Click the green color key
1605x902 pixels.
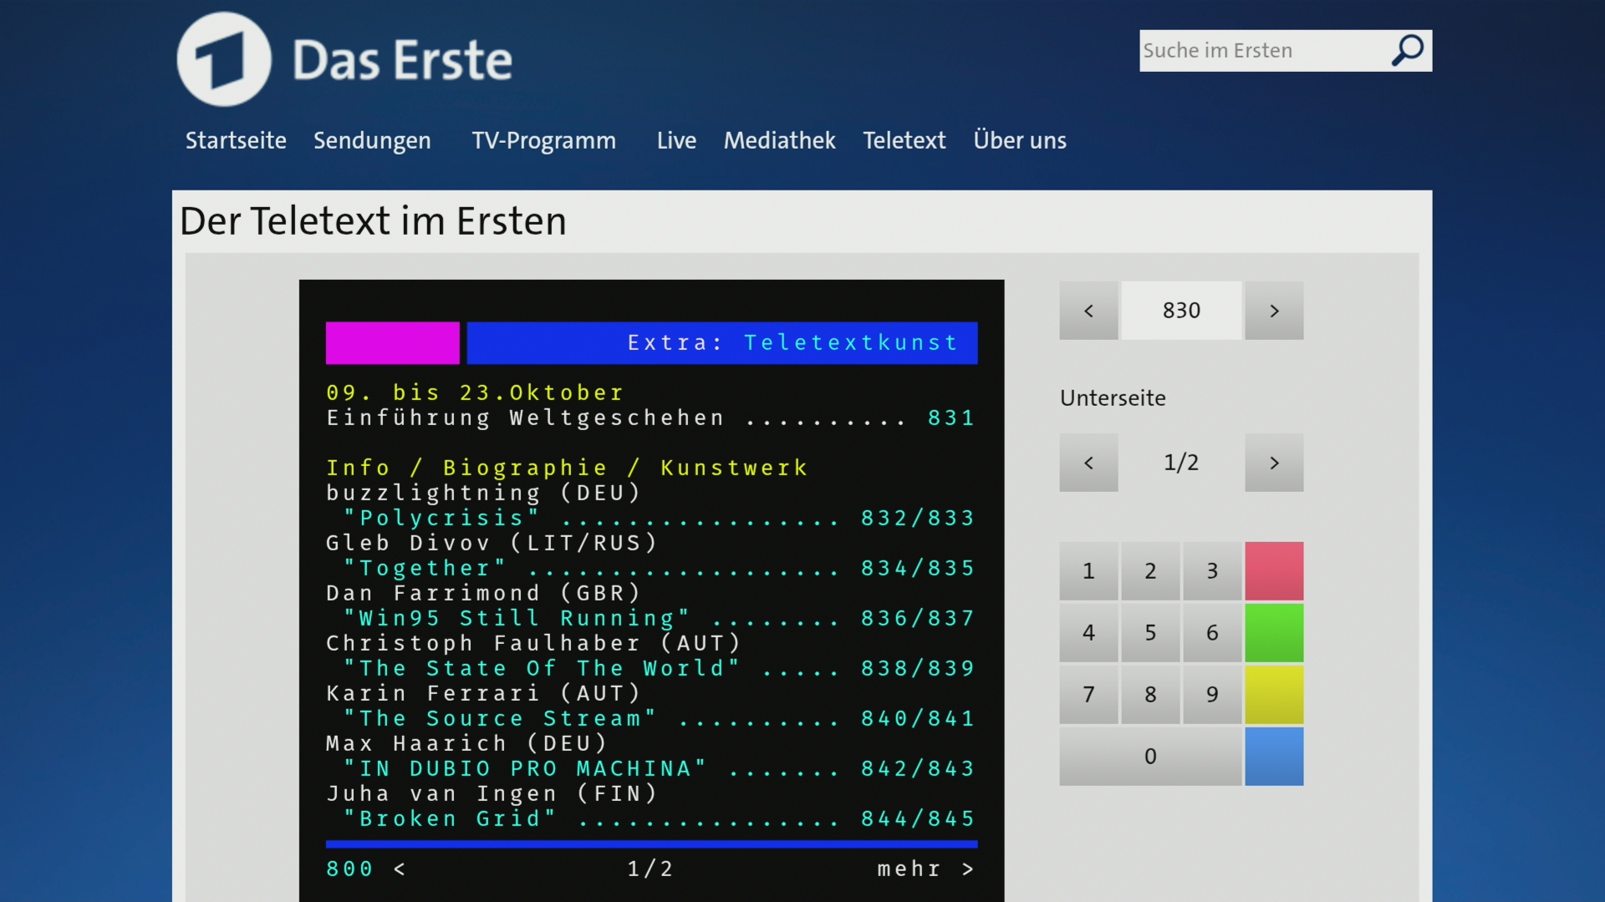(x=1274, y=633)
